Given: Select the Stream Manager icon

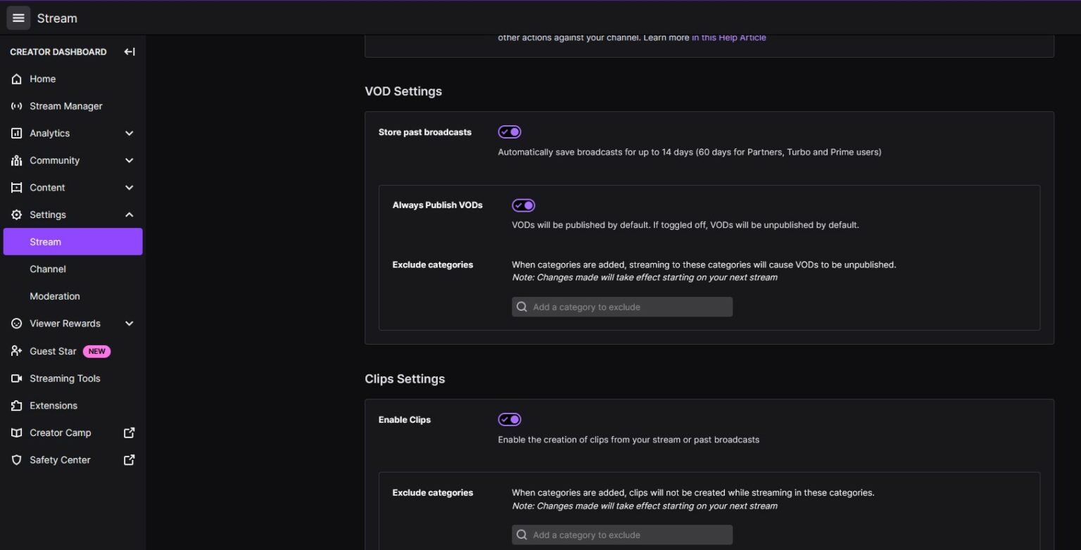Looking at the screenshot, I should click(x=17, y=105).
